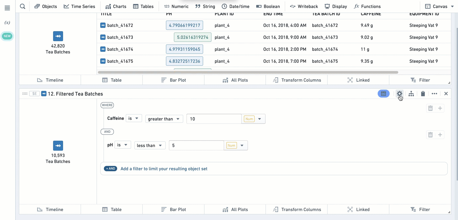The width and height of the screenshot is (458, 220).
Task: Open the String menu
Action: coord(205,6)
